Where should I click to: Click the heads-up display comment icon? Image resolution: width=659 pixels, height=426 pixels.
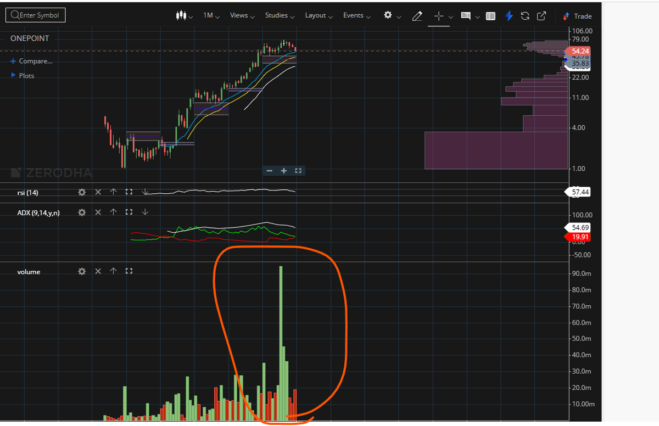click(466, 16)
